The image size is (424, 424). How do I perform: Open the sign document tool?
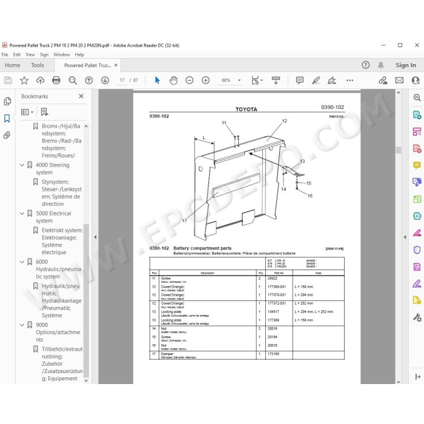[332, 81]
